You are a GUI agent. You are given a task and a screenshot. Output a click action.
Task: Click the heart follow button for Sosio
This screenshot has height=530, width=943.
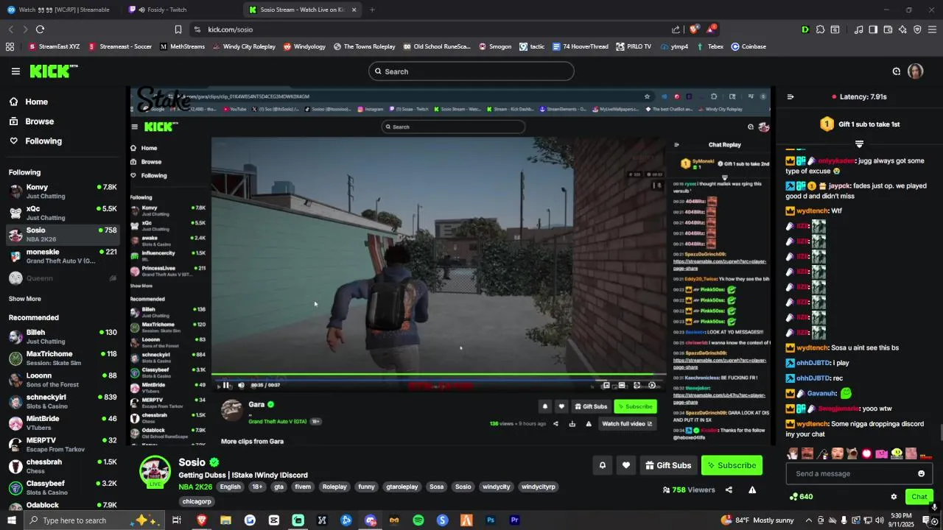coord(626,465)
